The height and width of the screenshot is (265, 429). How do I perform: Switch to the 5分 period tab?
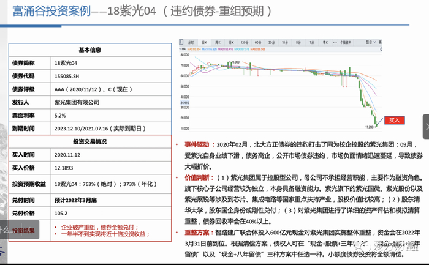298,42
